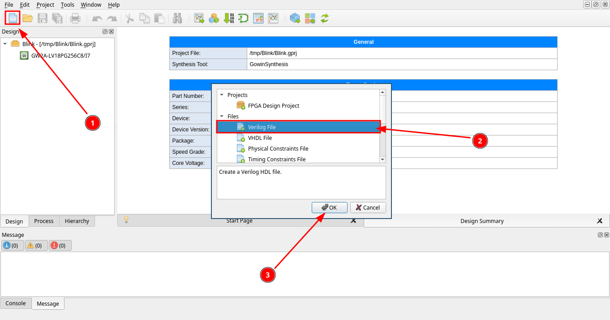
Task: Select Verilog File entry
Action: pyautogui.click(x=298, y=127)
